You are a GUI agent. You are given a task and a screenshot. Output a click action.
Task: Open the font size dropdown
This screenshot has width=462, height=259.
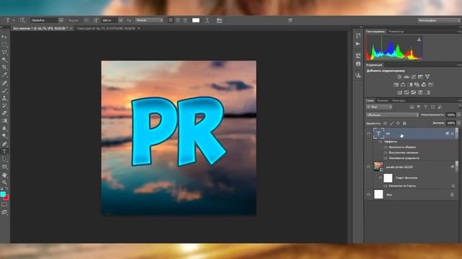click(121, 20)
